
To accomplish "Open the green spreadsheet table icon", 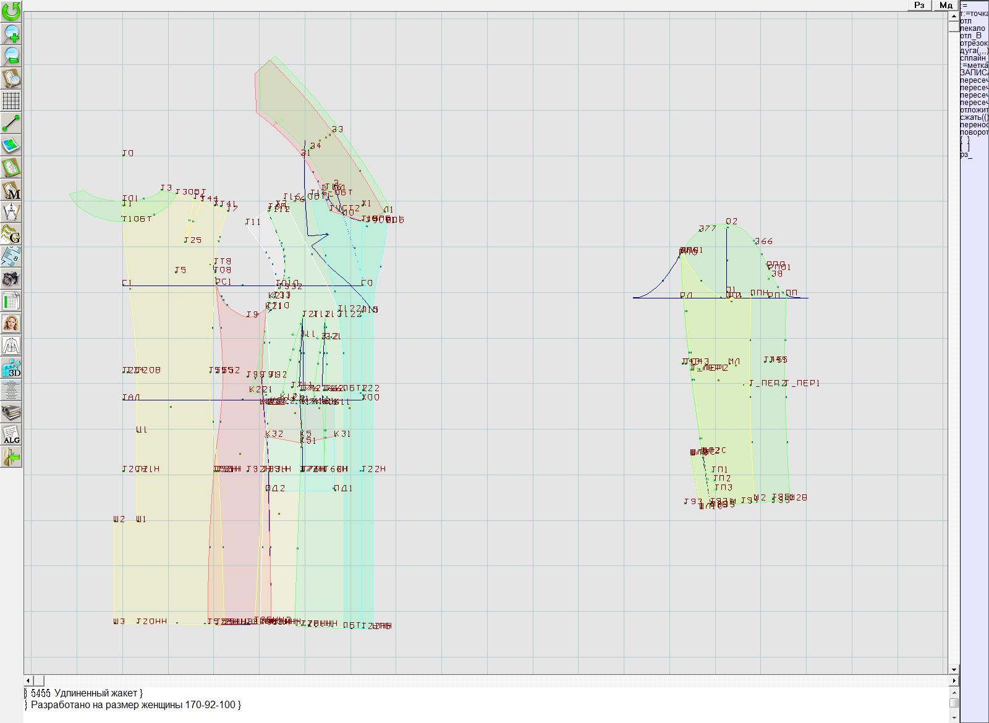I will click(x=11, y=301).
